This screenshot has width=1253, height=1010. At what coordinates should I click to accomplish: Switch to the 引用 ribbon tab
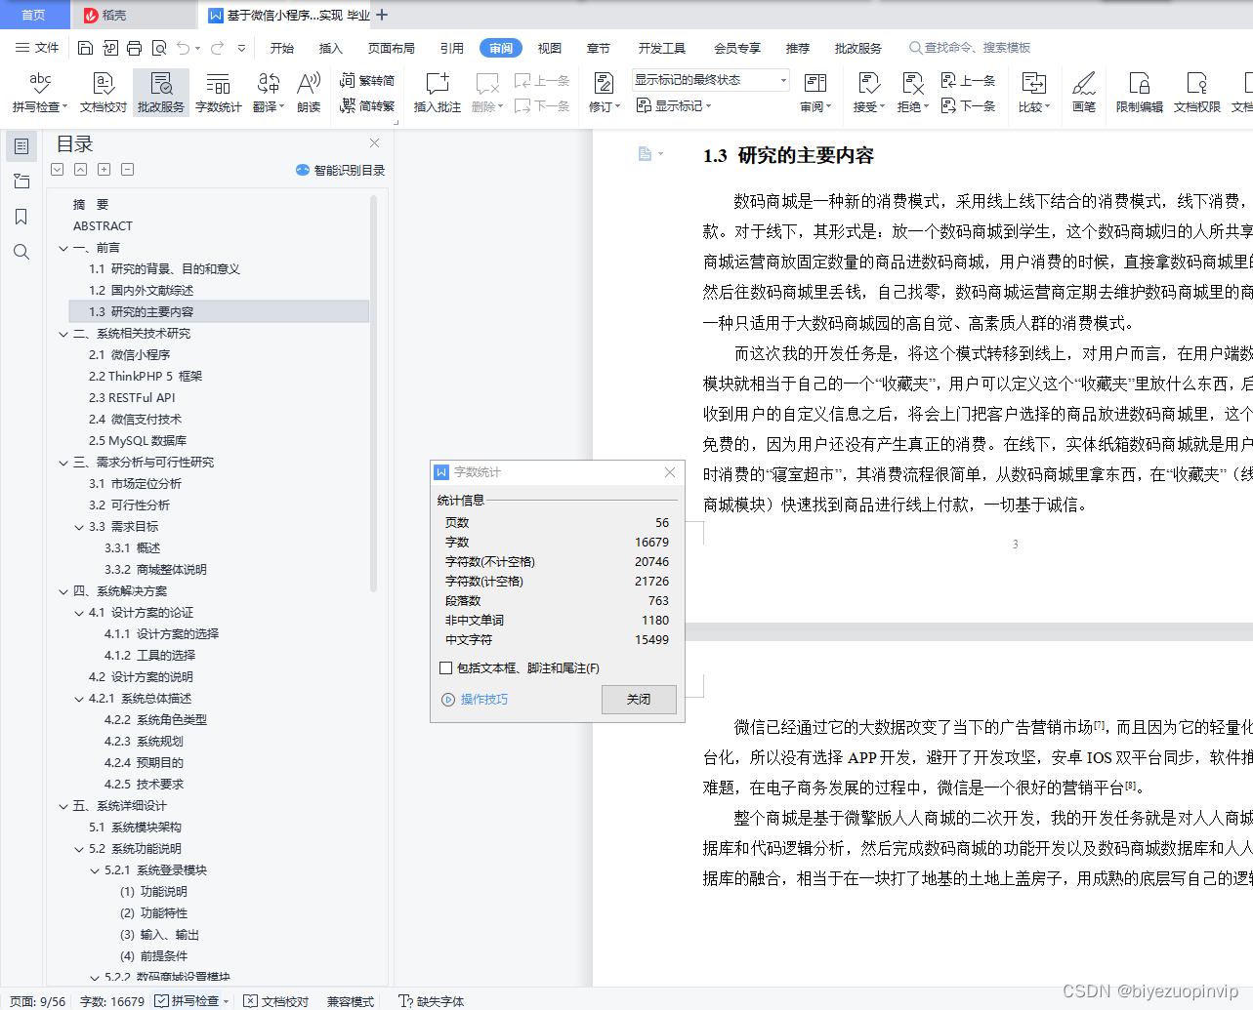(452, 48)
